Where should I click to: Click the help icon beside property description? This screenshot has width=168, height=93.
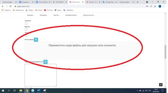tap(45, 62)
